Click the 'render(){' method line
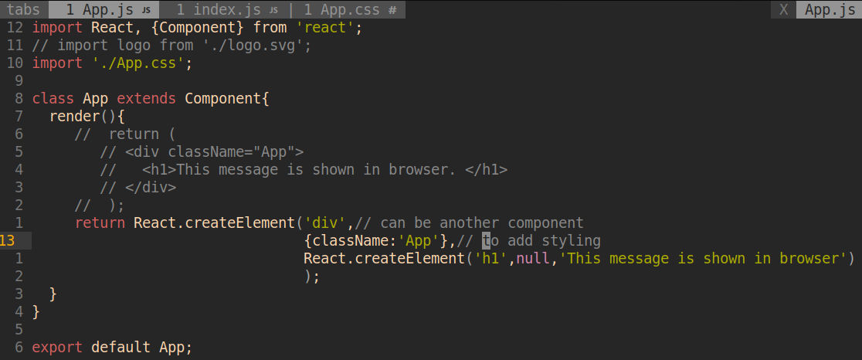The image size is (862, 360). point(87,117)
